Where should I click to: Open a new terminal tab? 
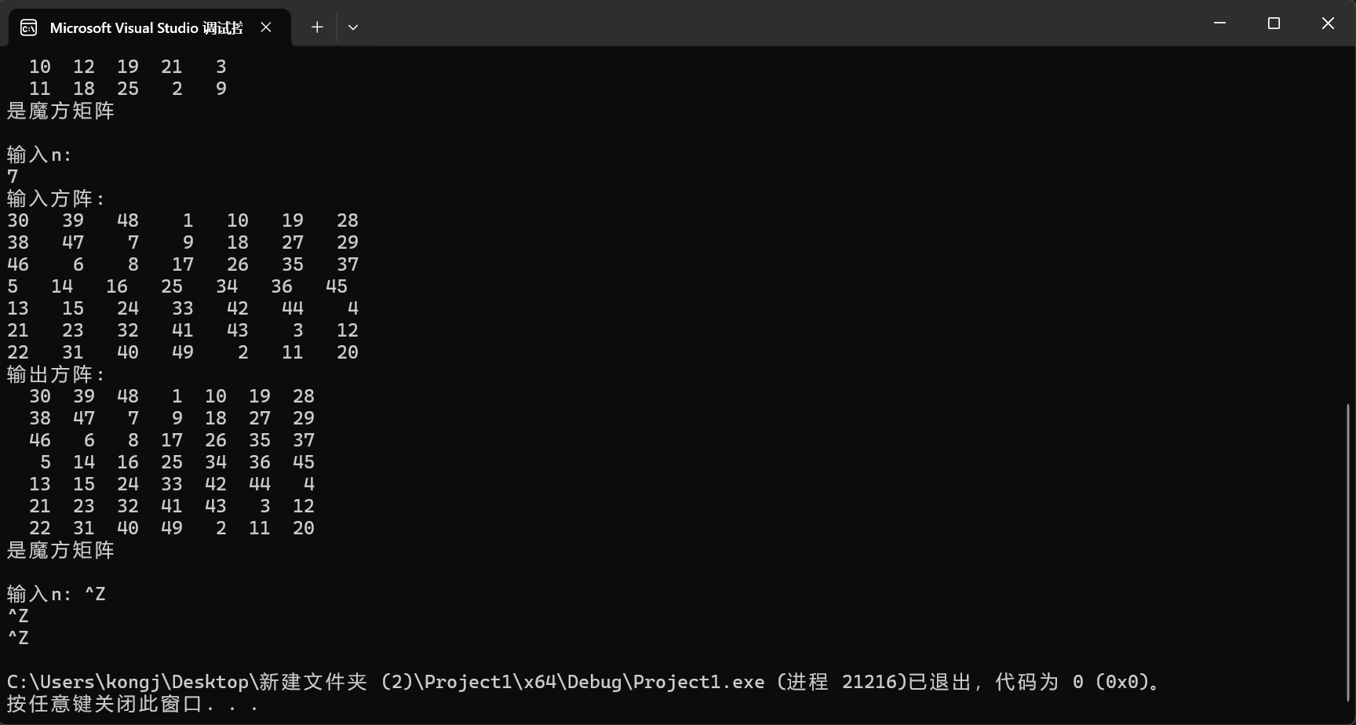click(317, 27)
